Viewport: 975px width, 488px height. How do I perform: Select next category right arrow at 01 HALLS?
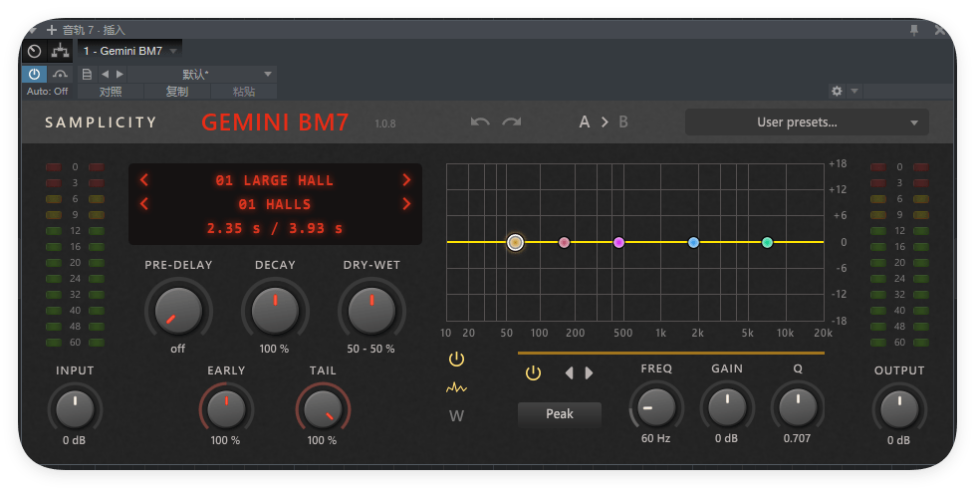[406, 204]
